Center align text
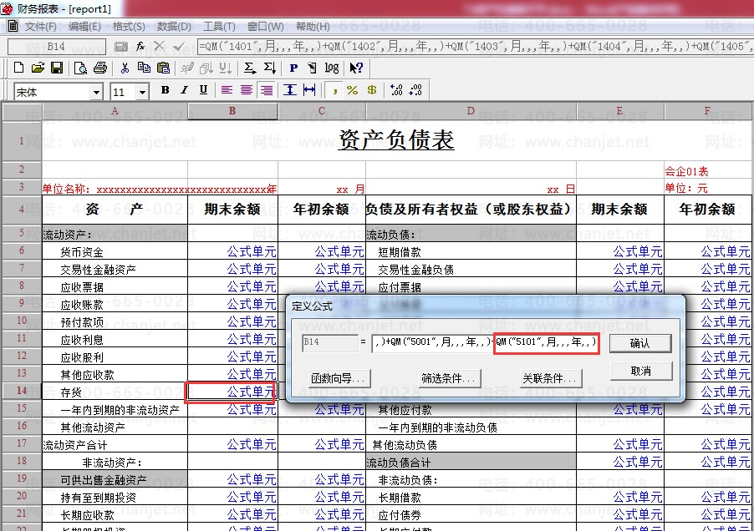Viewport: 754px width, 531px height. point(247,90)
